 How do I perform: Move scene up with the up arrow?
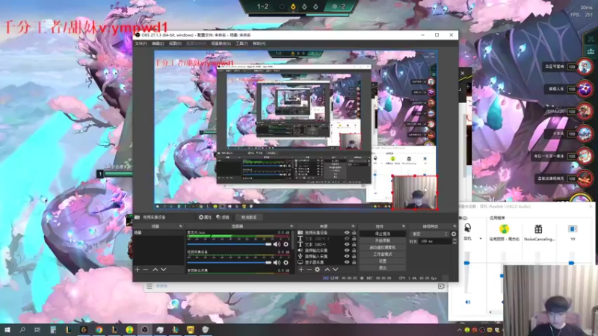[x=155, y=270]
